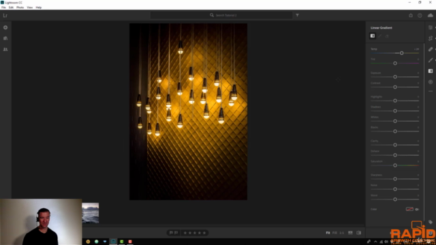The image size is (436, 245).
Task: Set zoom to Fill
Action: pyautogui.click(x=334, y=233)
